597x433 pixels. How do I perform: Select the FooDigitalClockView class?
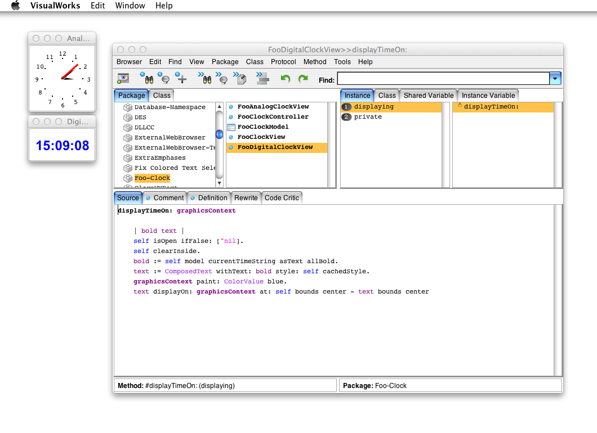277,147
